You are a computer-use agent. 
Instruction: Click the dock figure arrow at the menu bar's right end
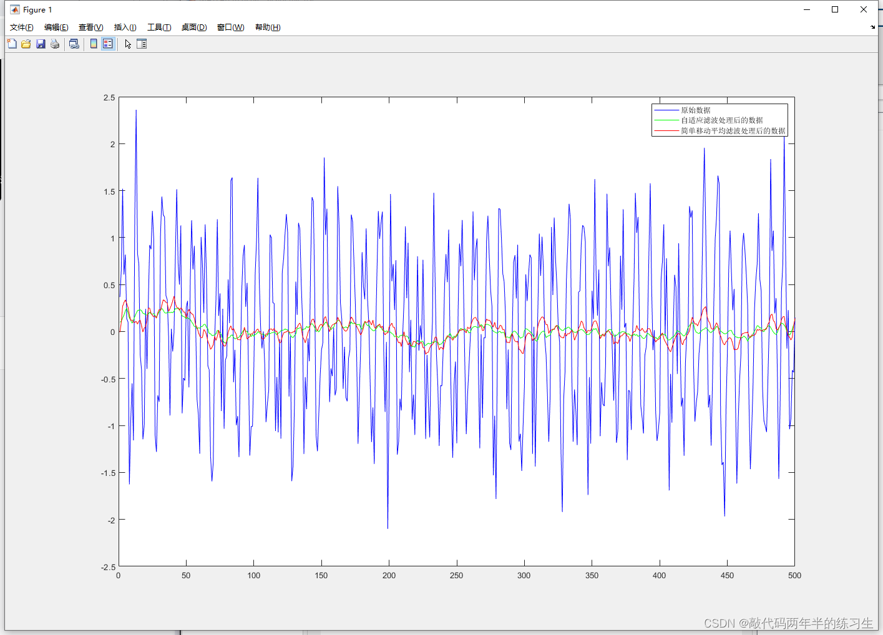tap(872, 27)
